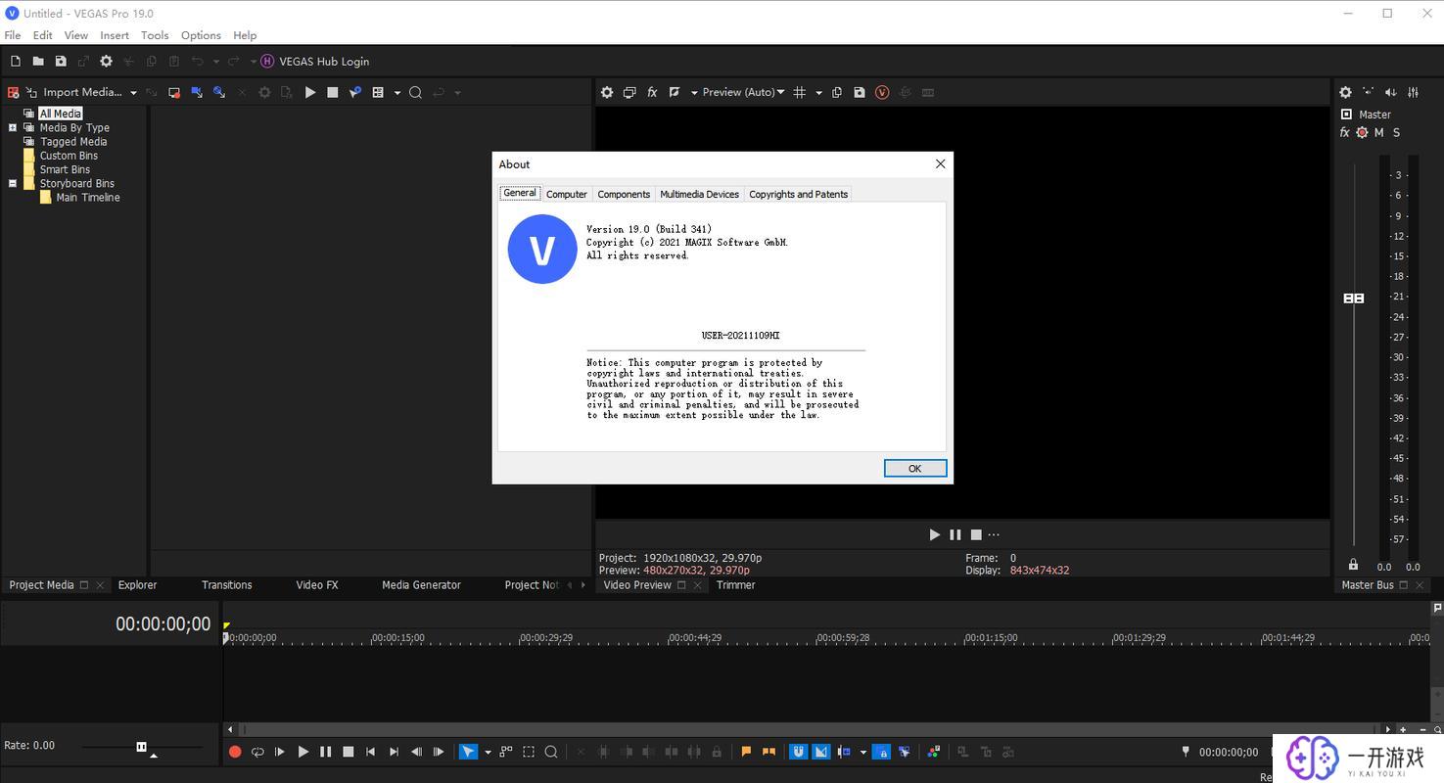1444x783 pixels.
Task: Play in Video Preview transport controls
Action: click(x=934, y=534)
